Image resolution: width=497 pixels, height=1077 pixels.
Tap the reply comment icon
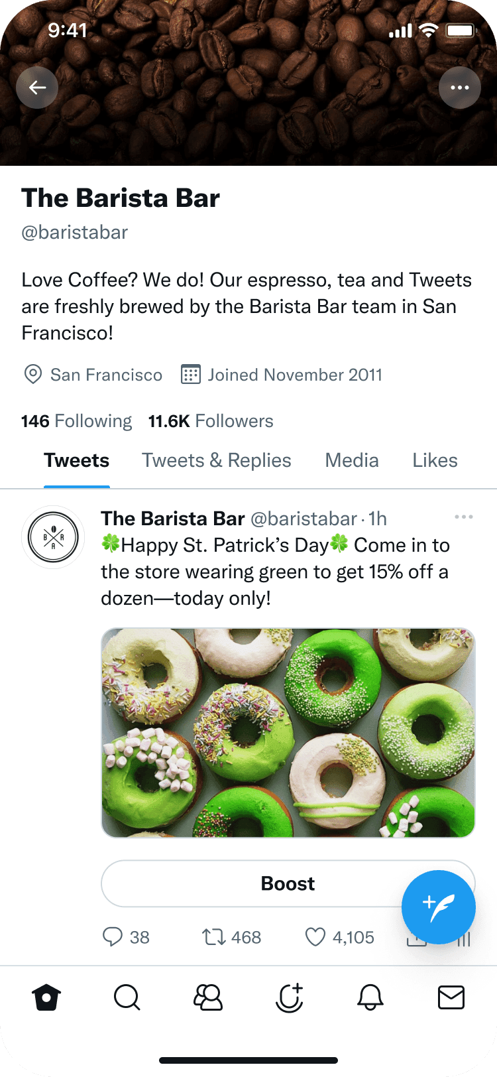click(113, 936)
